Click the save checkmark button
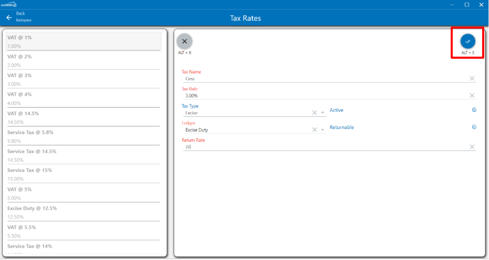This screenshot has height=260, width=489. point(468,42)
